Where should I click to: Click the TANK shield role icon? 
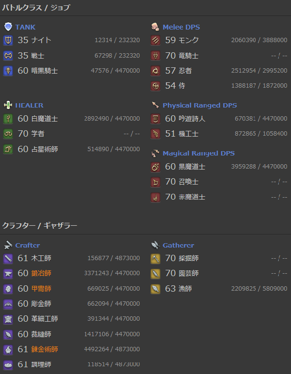[8, 27]
